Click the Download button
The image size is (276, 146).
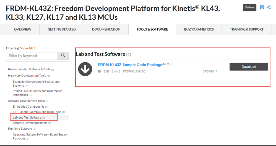tap(249, 67)
